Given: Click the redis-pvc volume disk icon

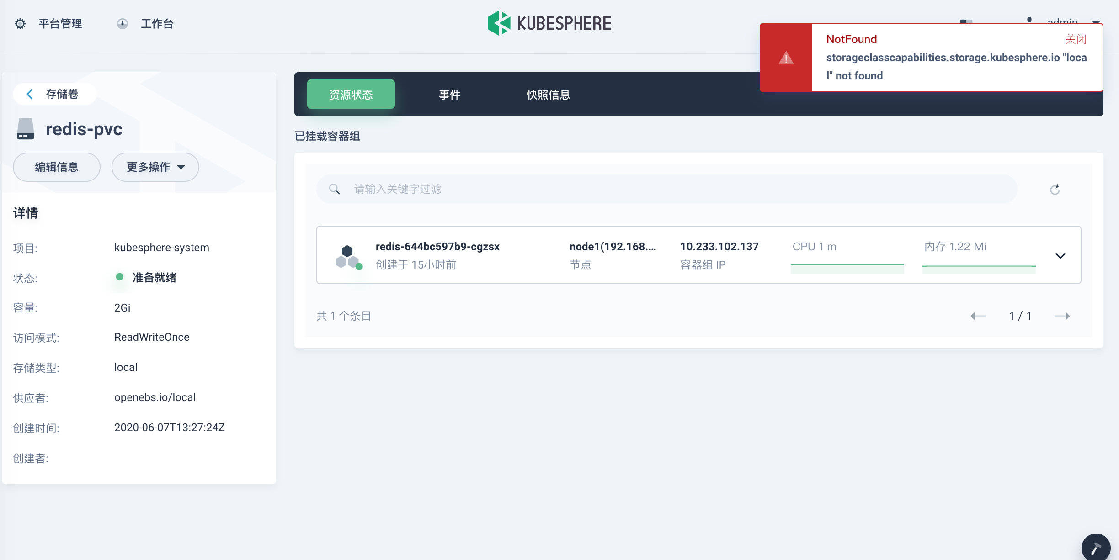Looking at the screenshot, I should (x=26, y=129).
